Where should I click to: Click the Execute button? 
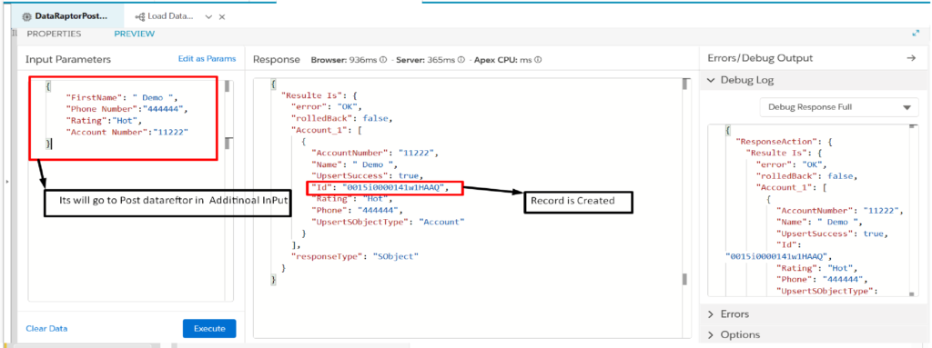(209, 328)
